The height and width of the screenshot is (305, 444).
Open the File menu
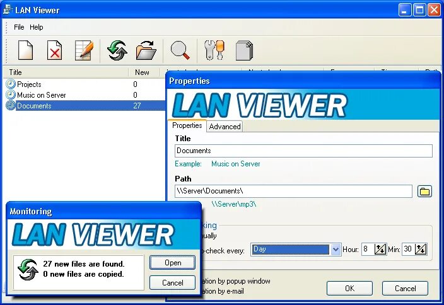click(x=19, y=27)
